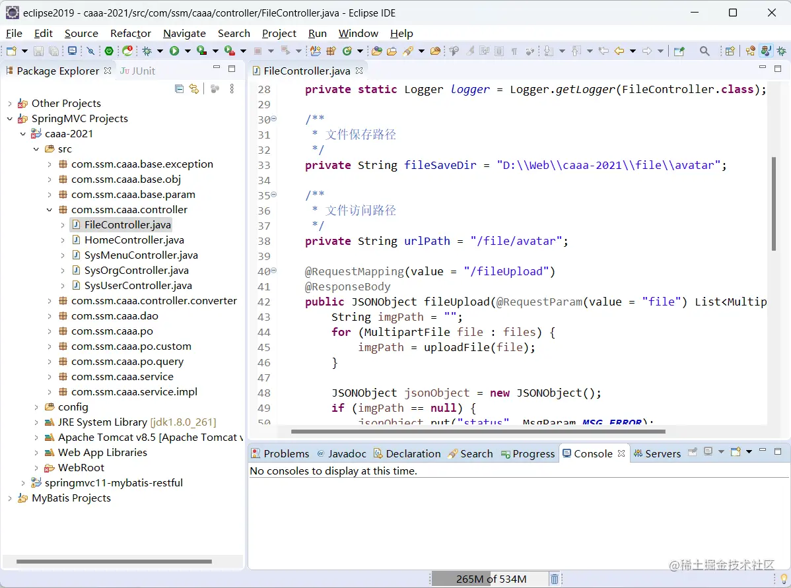
Task: Click the Open Perspective icon
Action: pyautogui.click(x=730, y=51)
